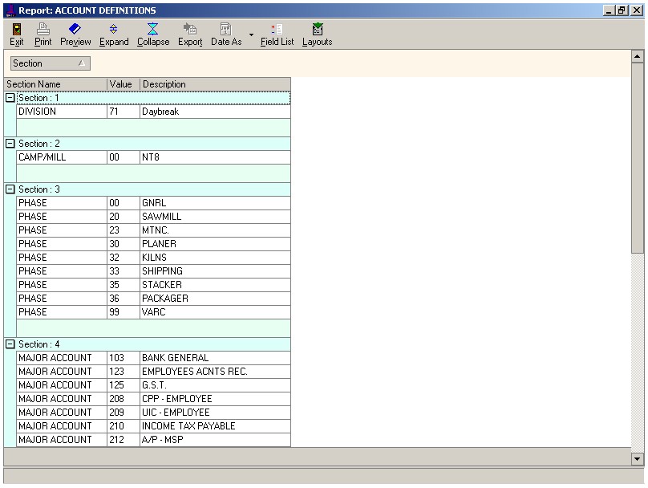The image size is (648, 488).
Task: Open the report Preview
Action: pos(75,35)
